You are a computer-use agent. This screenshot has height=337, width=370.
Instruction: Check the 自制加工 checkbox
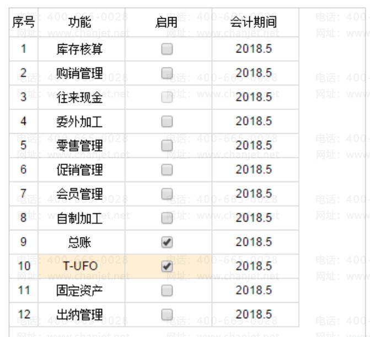tap(167, 218)
